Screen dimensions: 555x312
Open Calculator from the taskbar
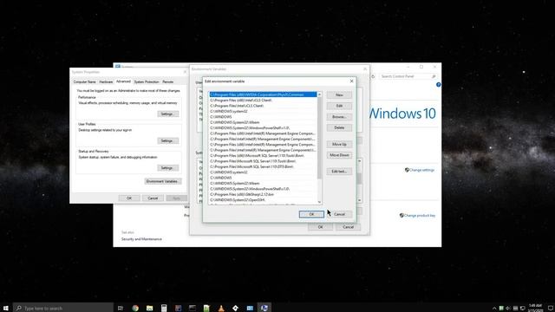164,309
